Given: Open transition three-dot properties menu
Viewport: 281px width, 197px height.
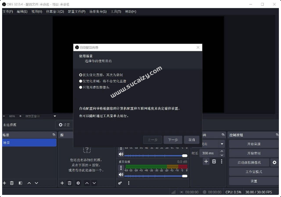Looking at the screenshot, I should coord(222,161).
